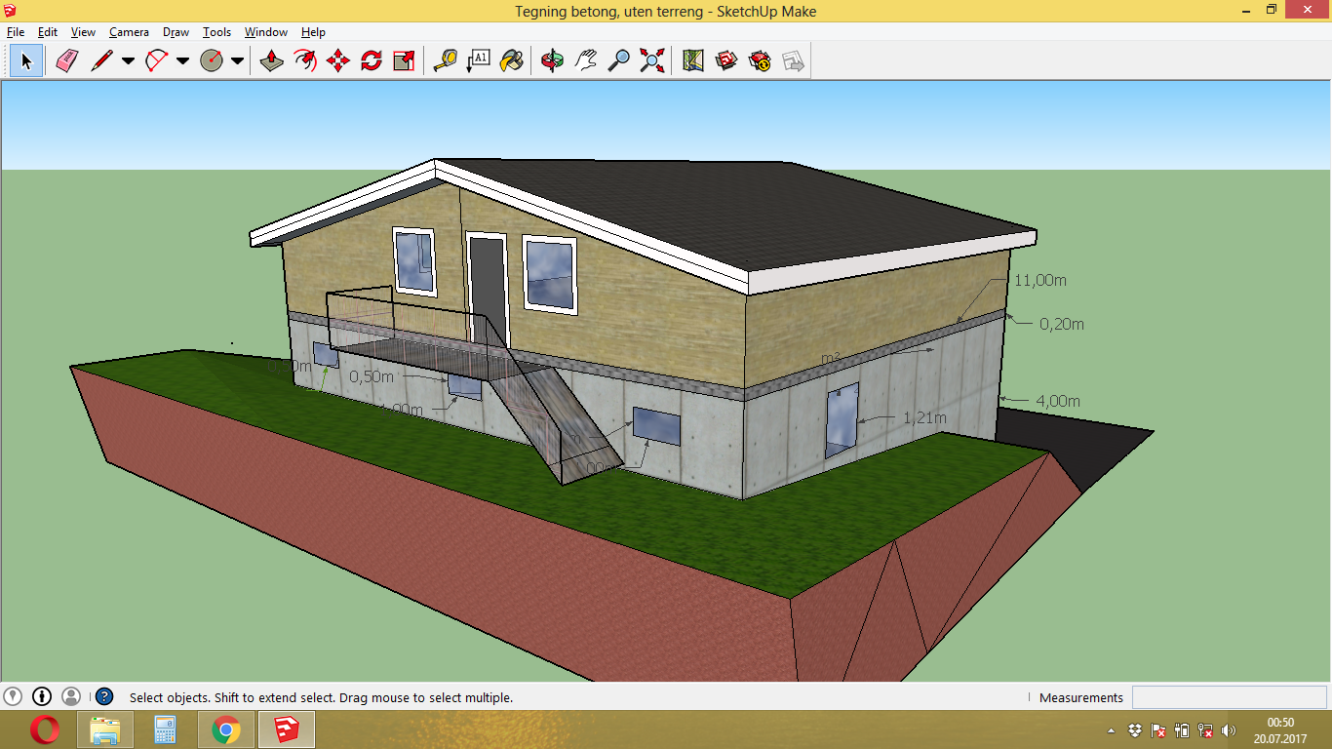1332x749 pixels.
Task: Select the Paint Bucket tool
Action: coord(511,60)
